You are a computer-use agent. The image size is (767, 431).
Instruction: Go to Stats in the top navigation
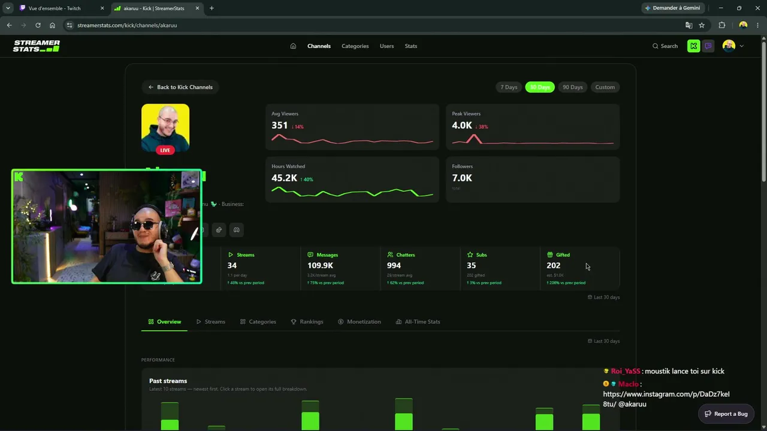tap(411, 46)
